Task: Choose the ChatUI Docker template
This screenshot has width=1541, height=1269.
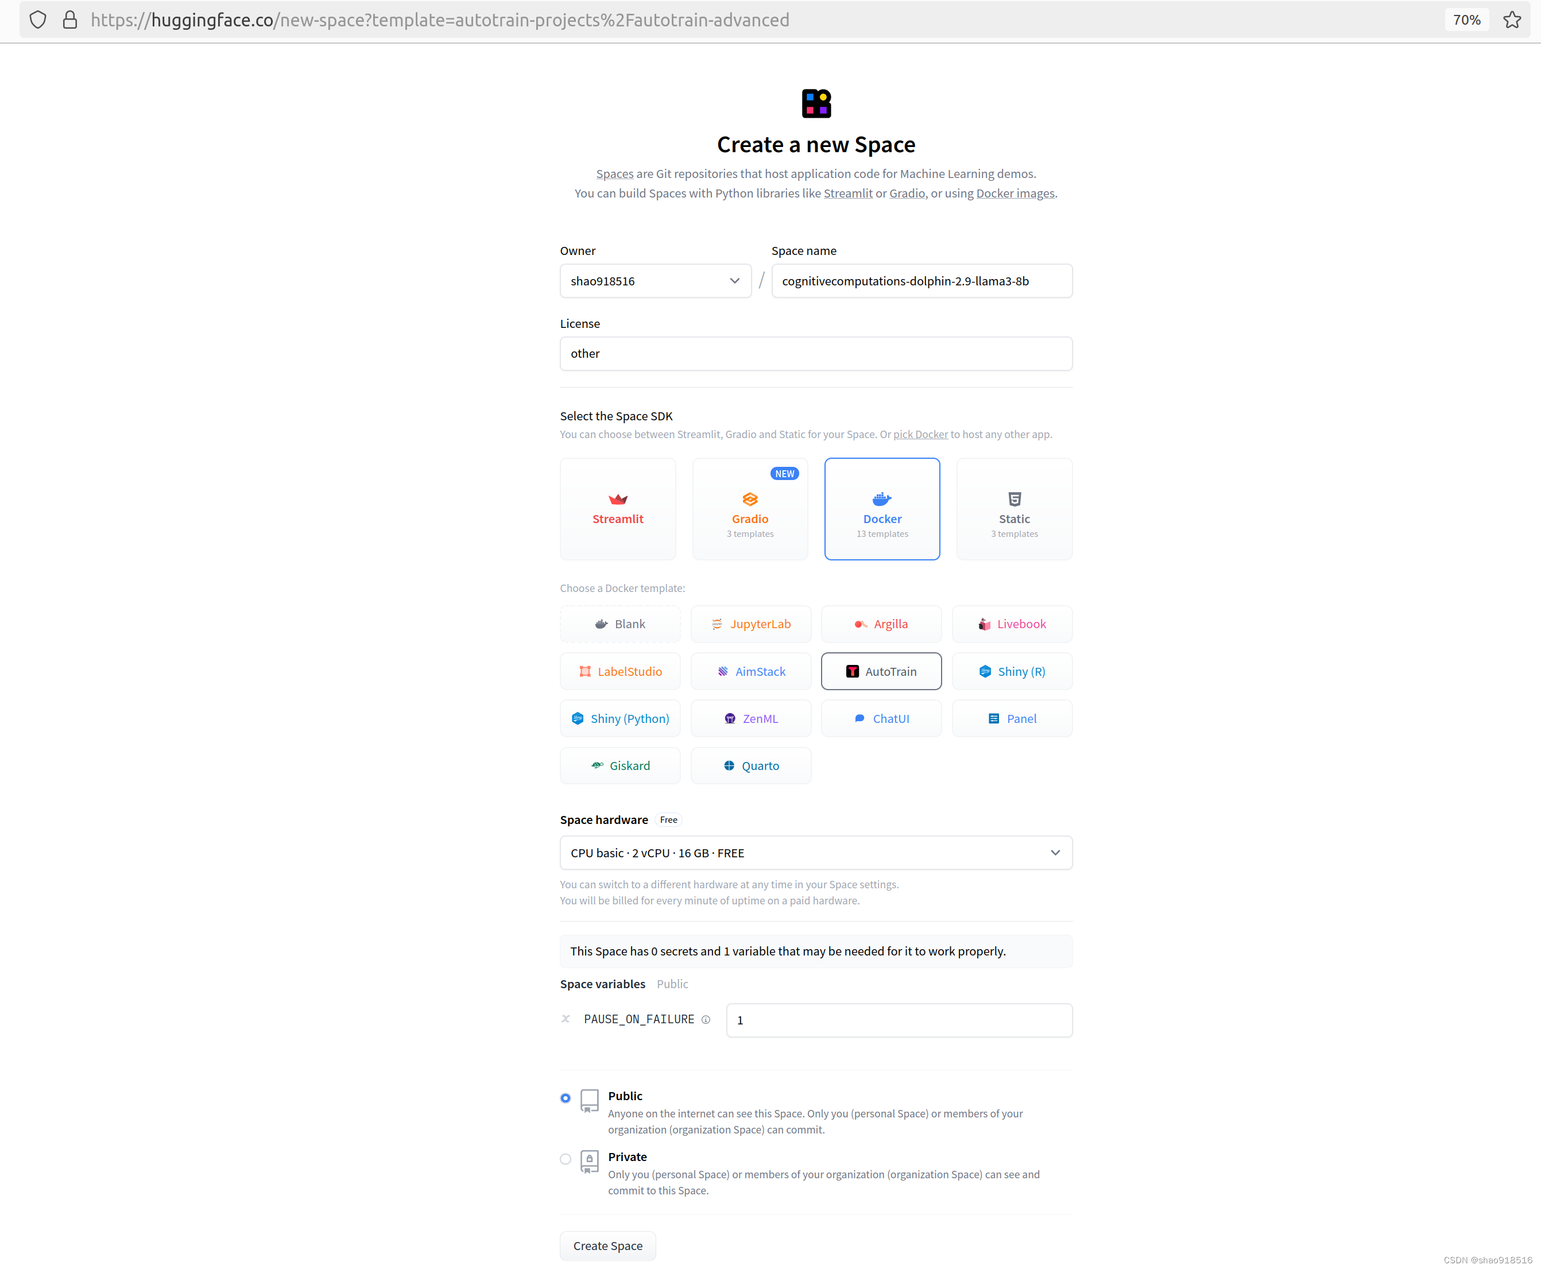Action: pyautogui.click(x=881, y=718)
